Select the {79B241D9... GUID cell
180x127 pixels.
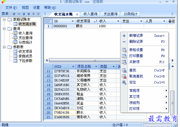pos(64,113)
